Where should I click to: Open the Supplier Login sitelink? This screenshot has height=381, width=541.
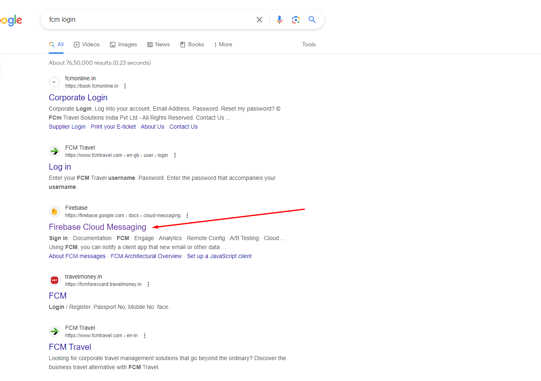point(67,127)
